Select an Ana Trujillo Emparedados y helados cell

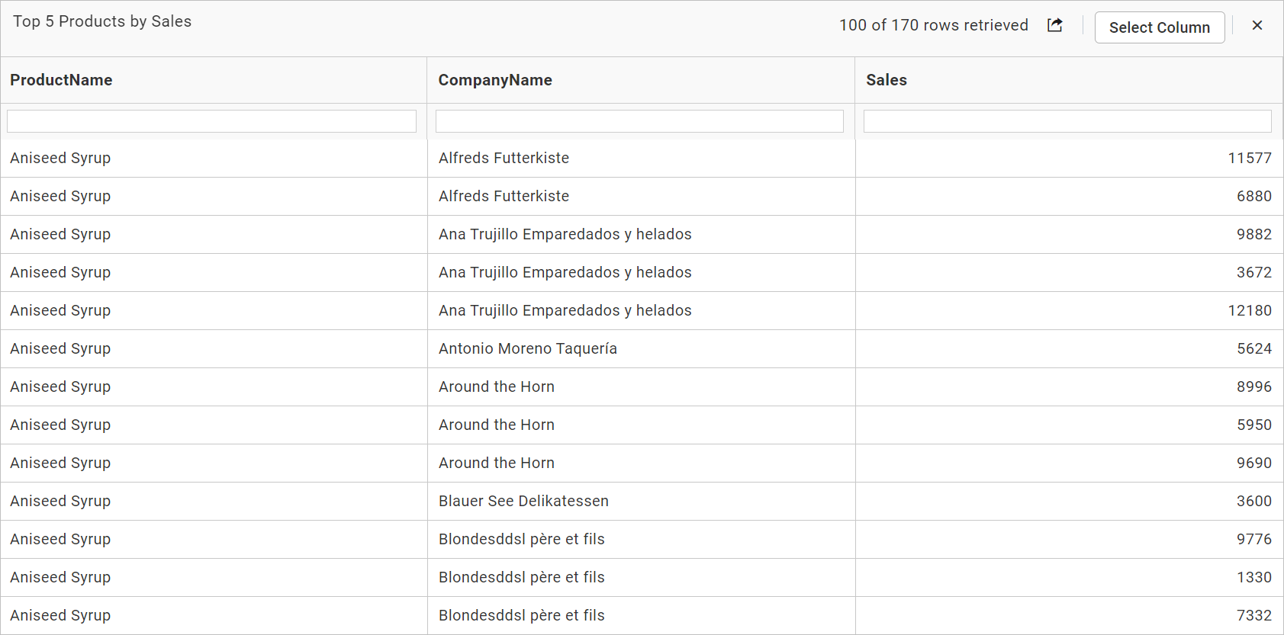(565, 234)
